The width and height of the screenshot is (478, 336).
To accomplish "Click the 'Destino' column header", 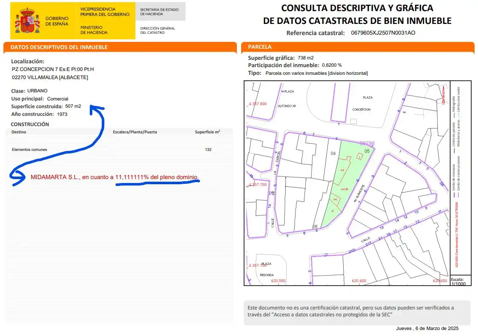I will [x=19, y=132].
